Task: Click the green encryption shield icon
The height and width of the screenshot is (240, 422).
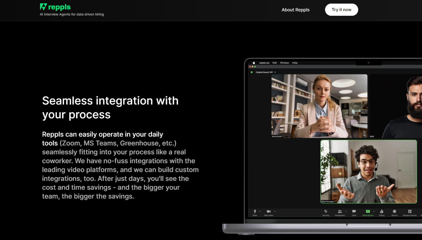Action: [x=252, y=72]
